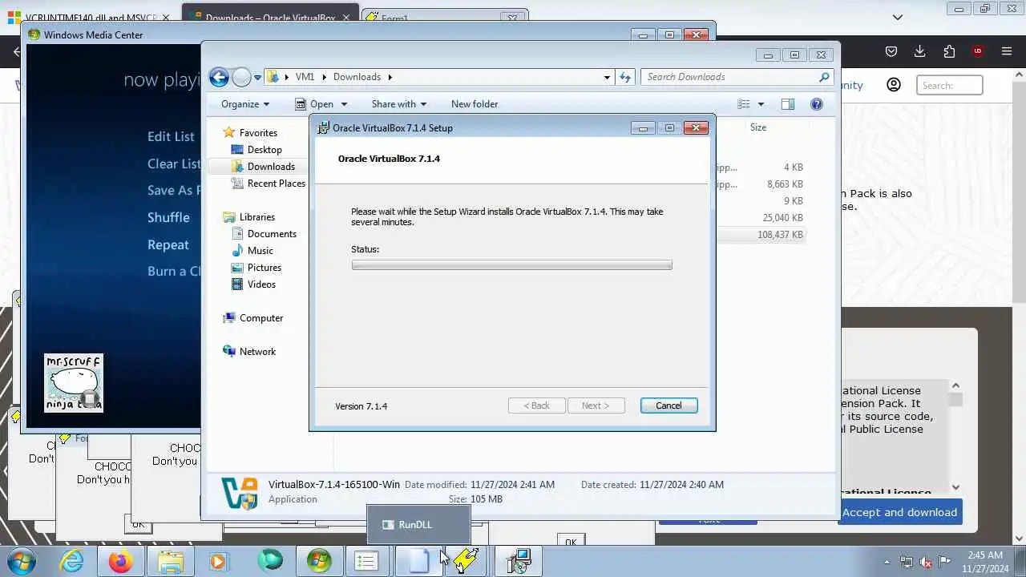Click the Change your view icon
The width and height of the screenshot is (1026, 577).
[x=744, y=104]
